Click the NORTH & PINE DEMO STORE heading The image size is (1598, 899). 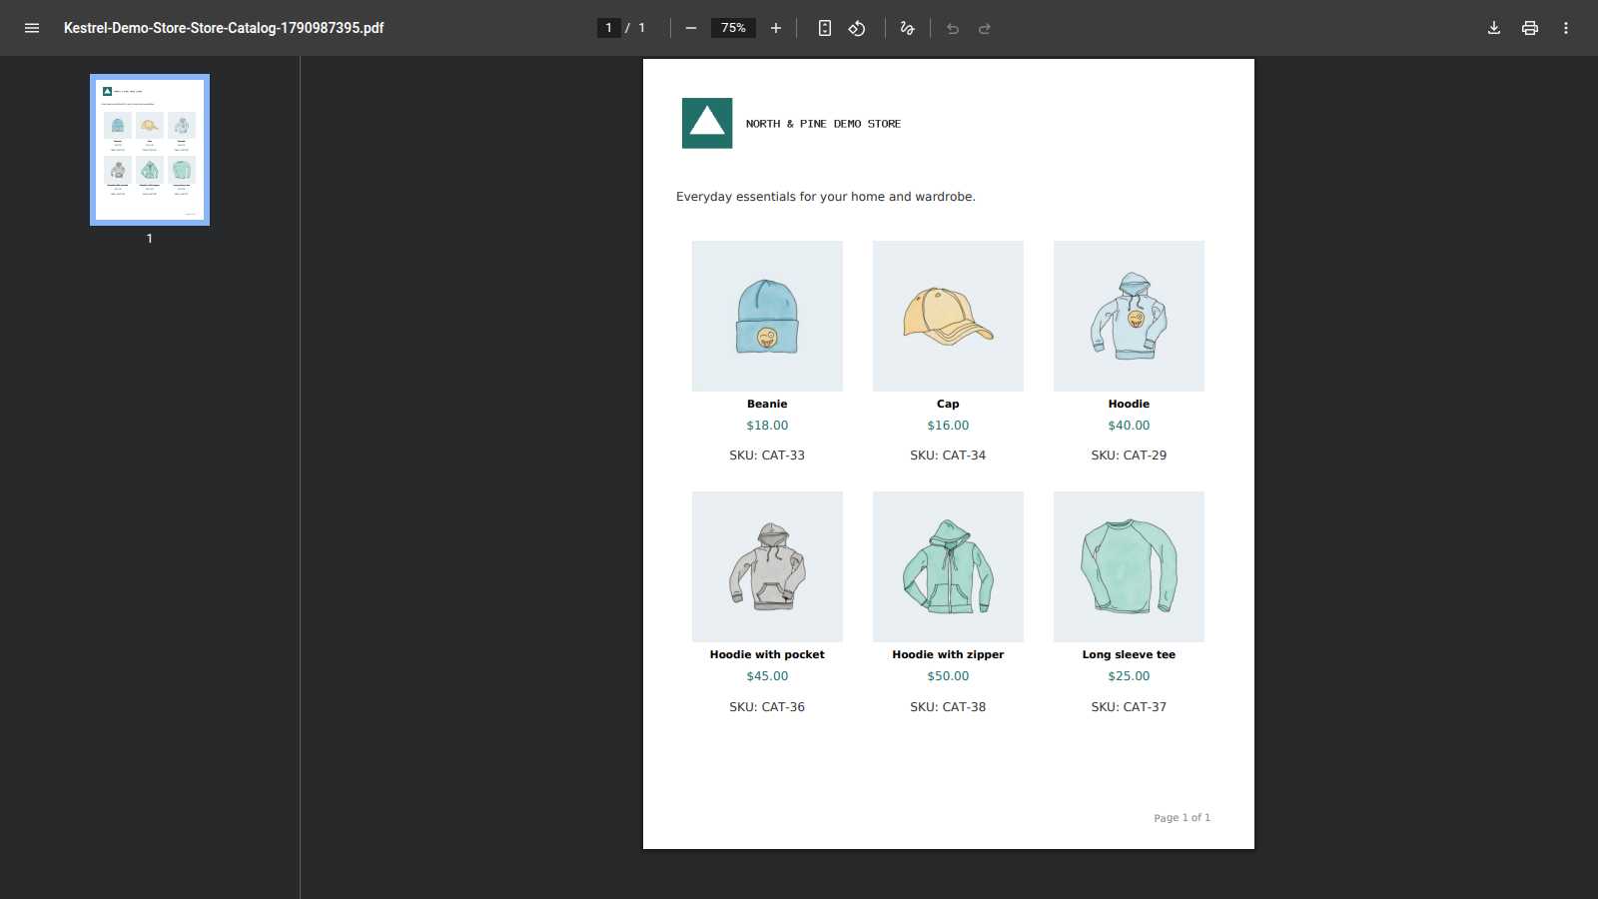pyautogui.click(x=823, y=124)
